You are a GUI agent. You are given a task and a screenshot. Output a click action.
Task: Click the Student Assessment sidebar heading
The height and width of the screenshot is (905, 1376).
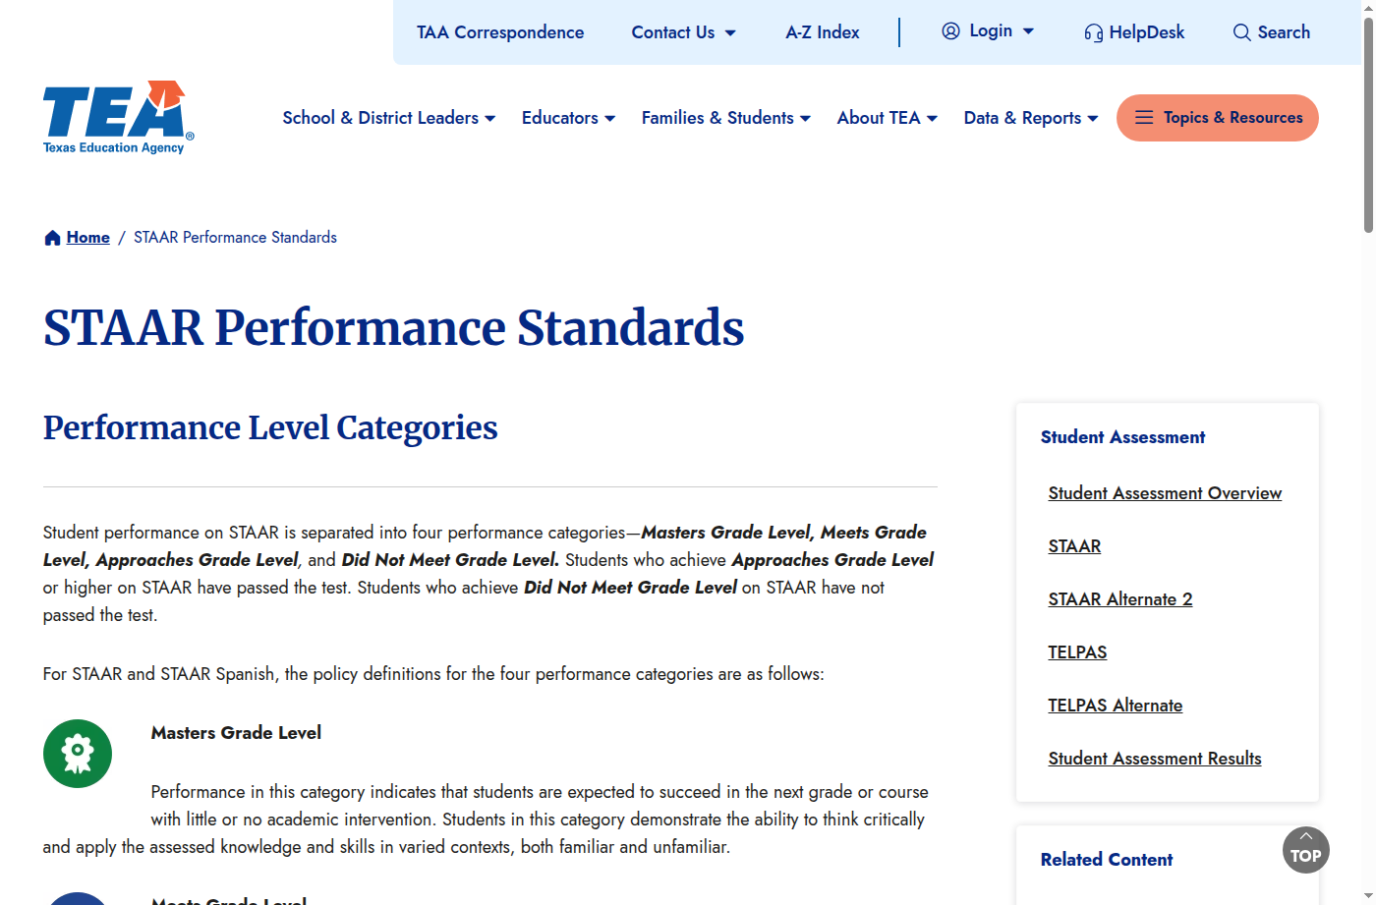pos(1122,437)
